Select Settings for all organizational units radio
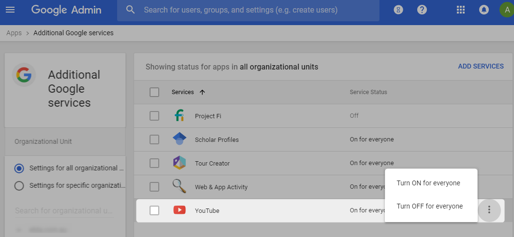 19,168
